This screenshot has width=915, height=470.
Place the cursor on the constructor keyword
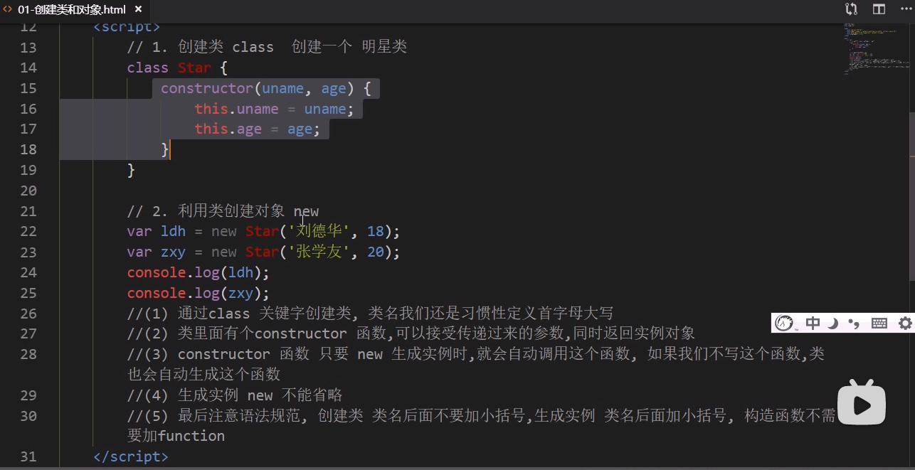(207, 88)
